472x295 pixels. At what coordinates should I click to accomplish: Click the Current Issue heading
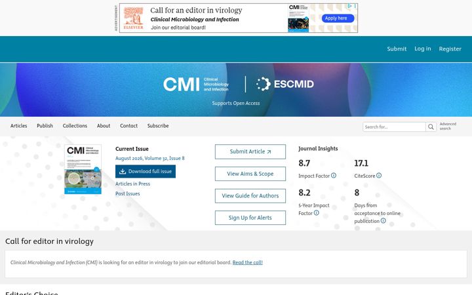(x=132, y=149)
